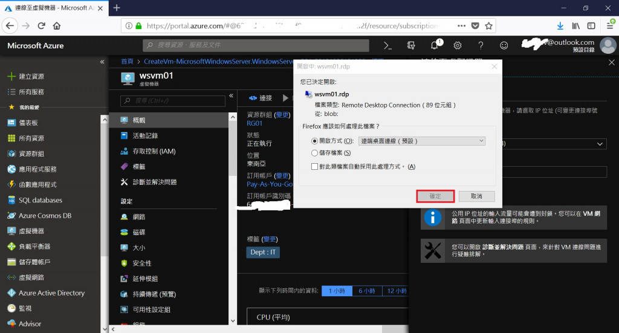
Task: Click the Firefox address bar URL
Action: pyautogui.click(x=292, y=26)
